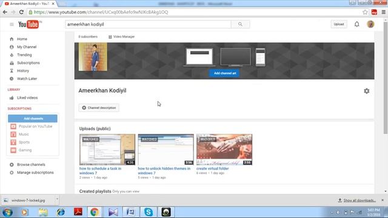Reload the page in Chrome
Viewport: 388px width, 218px height.
click(21, 12)
